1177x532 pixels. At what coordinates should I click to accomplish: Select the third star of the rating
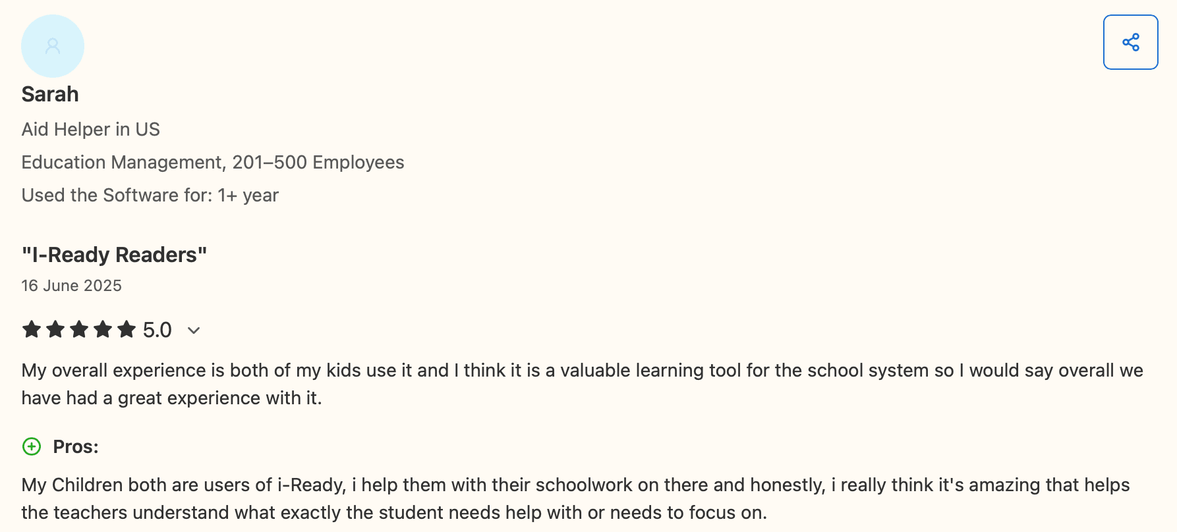click(78, 329)
